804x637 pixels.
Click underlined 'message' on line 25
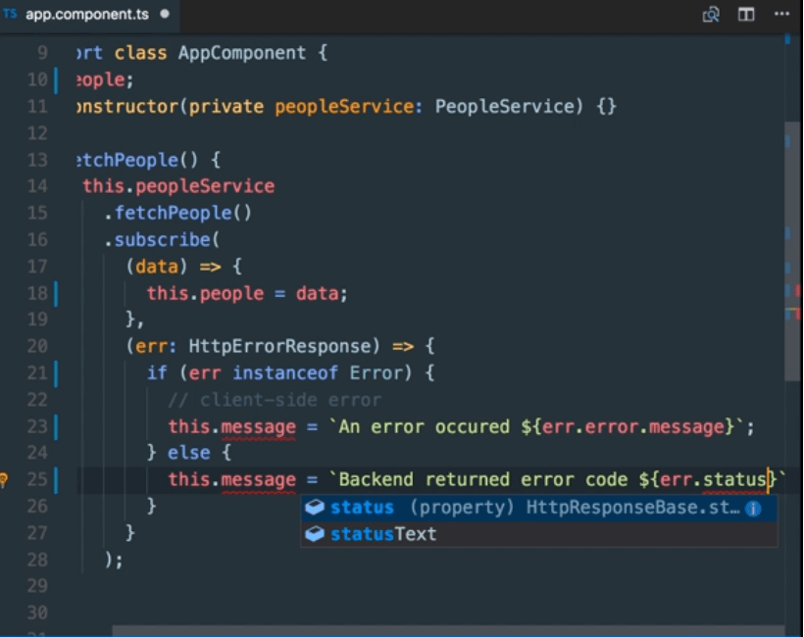tap(259, 480)
